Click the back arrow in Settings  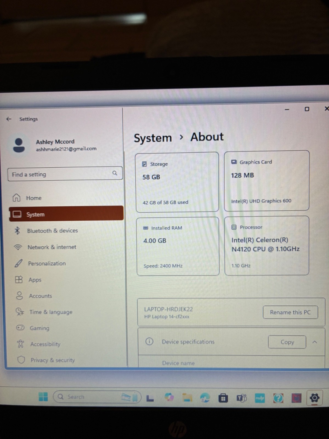pyautogui.click(x=9, y=119)
